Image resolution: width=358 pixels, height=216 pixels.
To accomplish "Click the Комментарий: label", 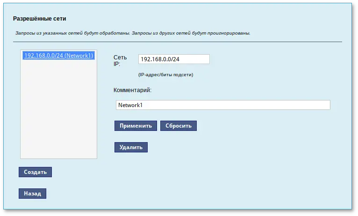I will [132, 90].
